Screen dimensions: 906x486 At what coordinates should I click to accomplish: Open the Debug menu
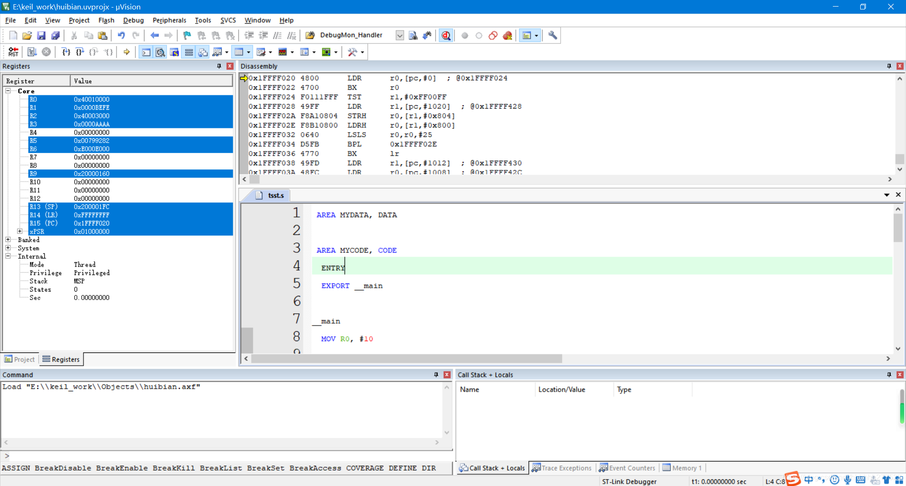tap(133, 20)
